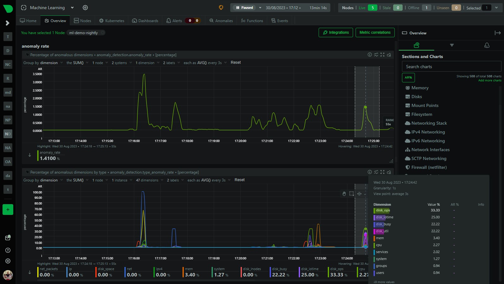
Task: Select the pan hand tool on chart
Action: (x=344, y=194)
